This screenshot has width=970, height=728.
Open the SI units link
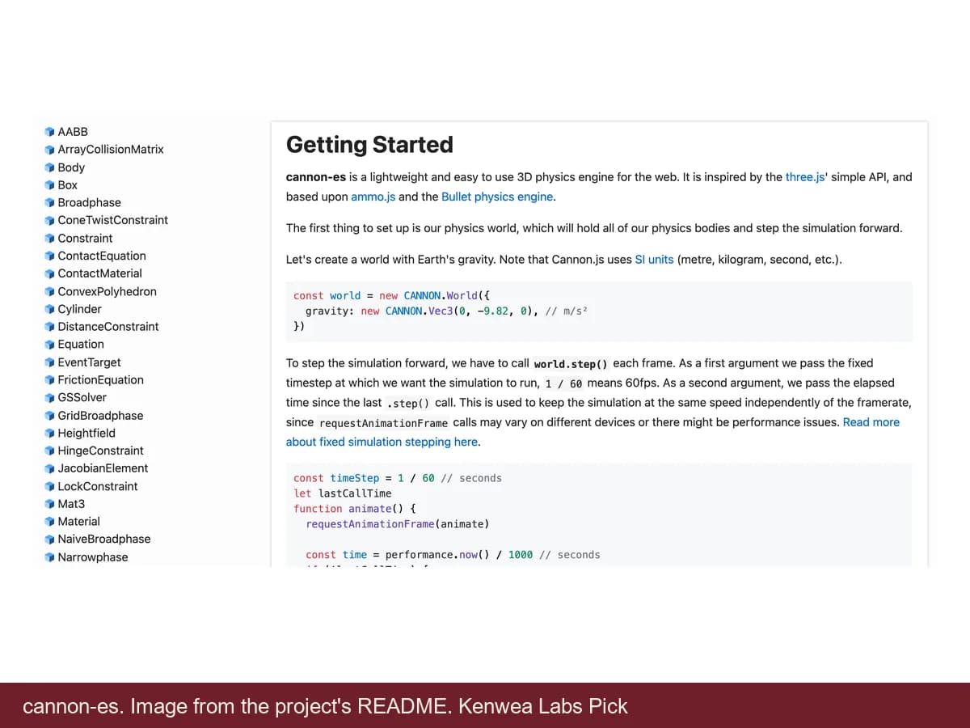click(654, 260)
